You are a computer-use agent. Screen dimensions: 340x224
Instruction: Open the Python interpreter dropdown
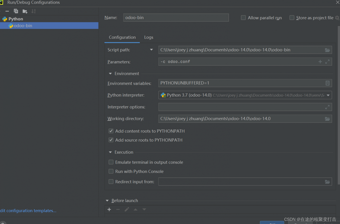click(328, 95)
